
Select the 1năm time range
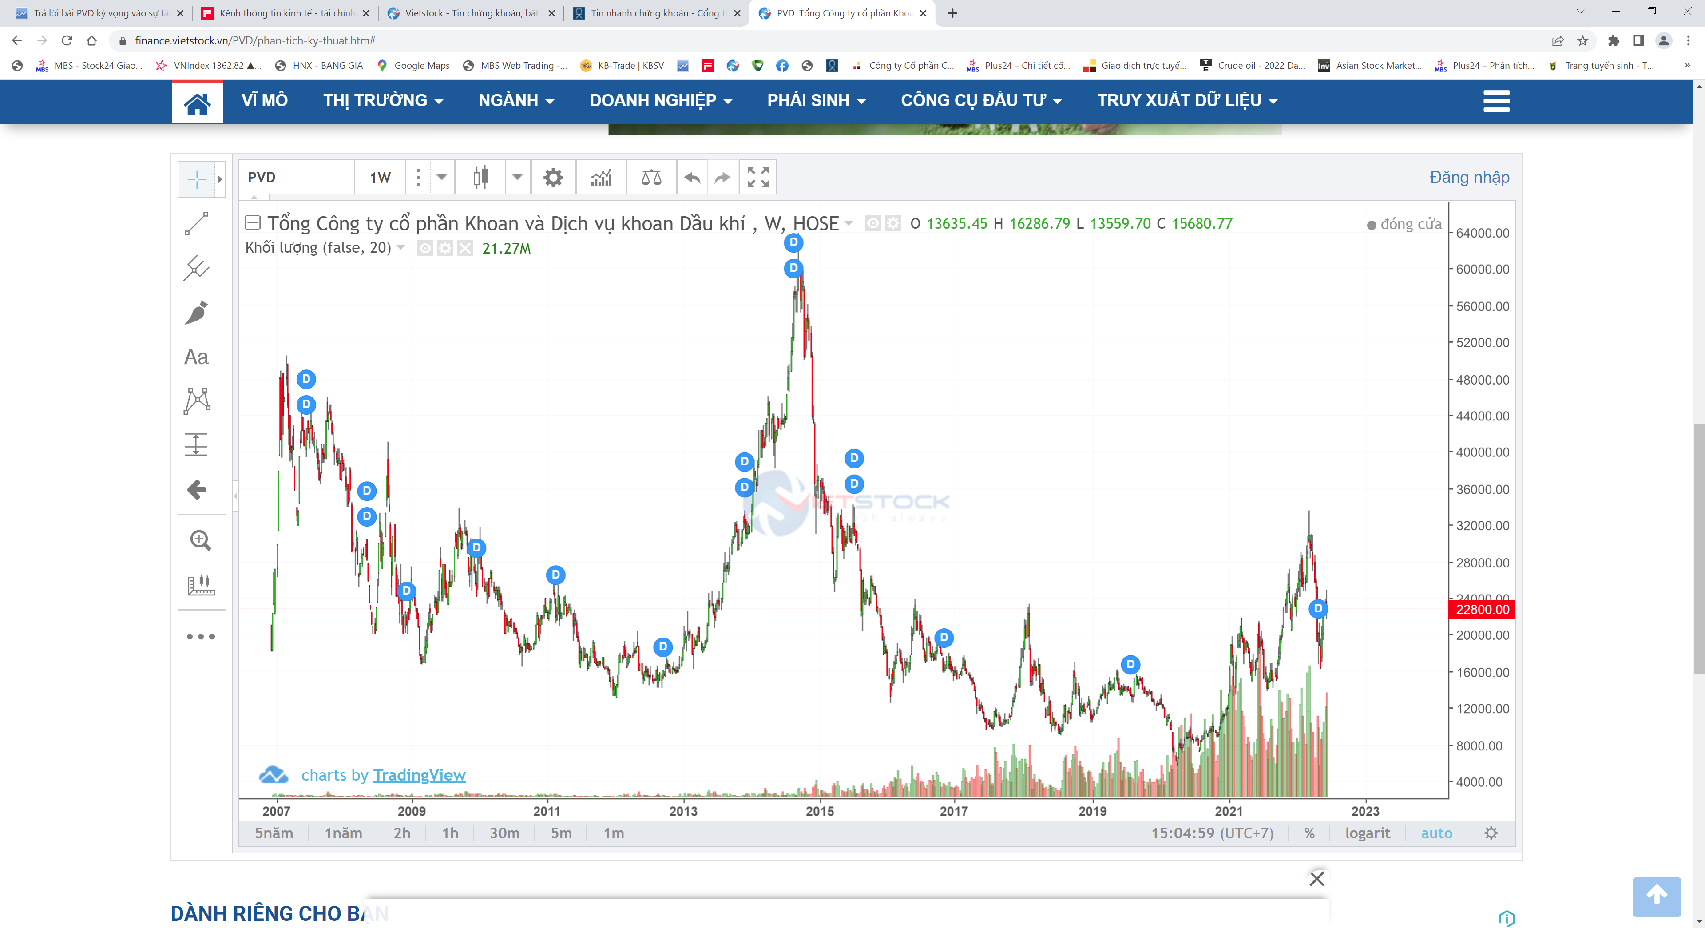[x=343, y=833]
